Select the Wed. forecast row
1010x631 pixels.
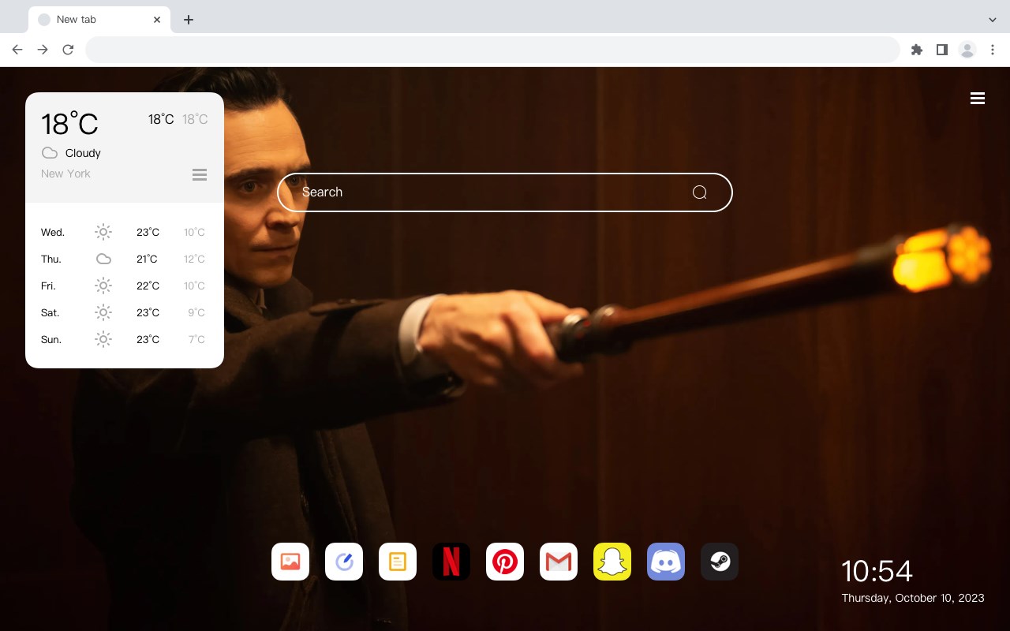124,232
